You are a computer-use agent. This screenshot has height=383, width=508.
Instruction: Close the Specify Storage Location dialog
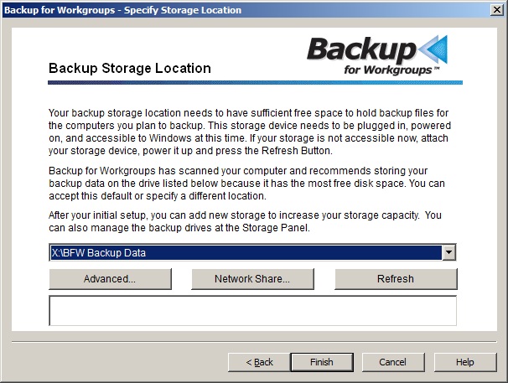(497, 10)
